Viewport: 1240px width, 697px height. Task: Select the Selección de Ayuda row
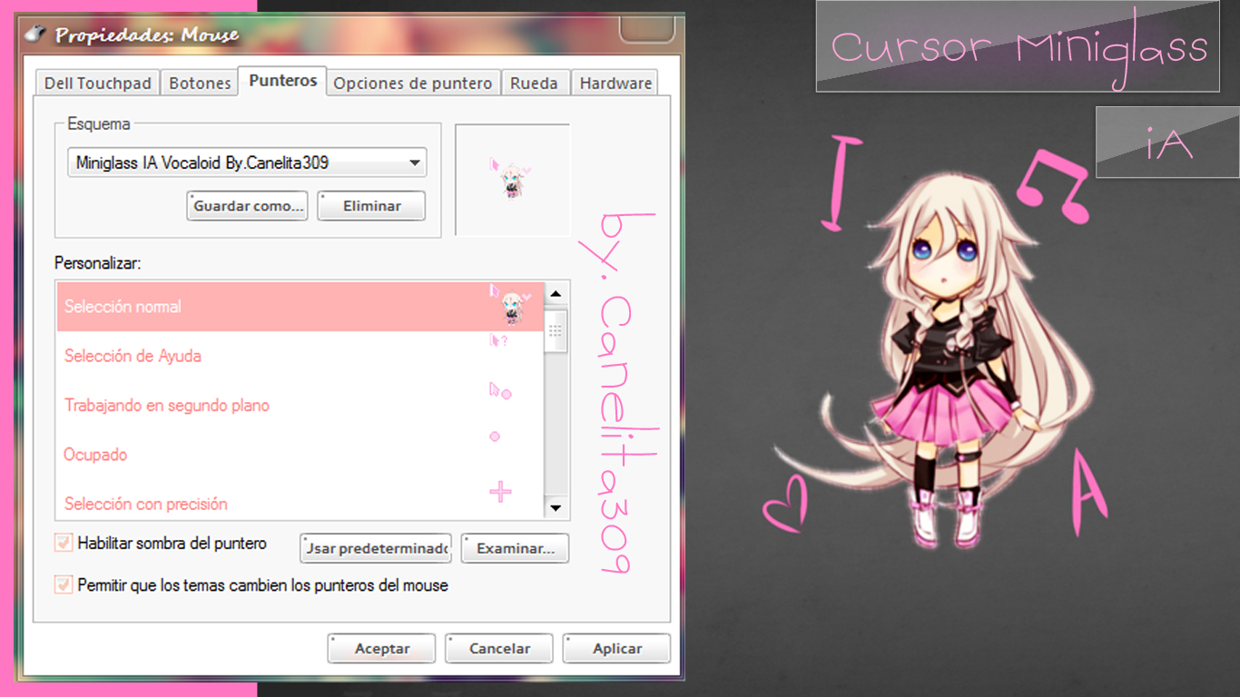click(300, 356)
